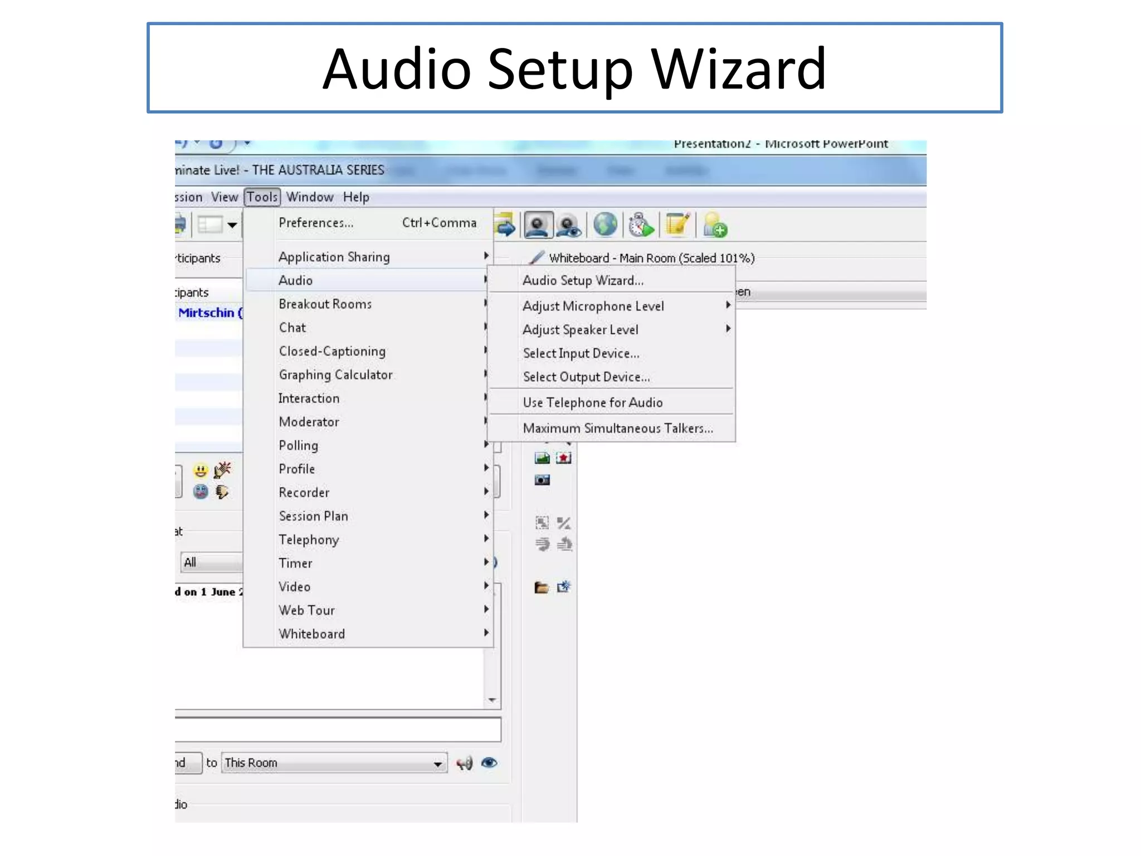Expand the Whiteboard submenu arrow

coord(486,633)
